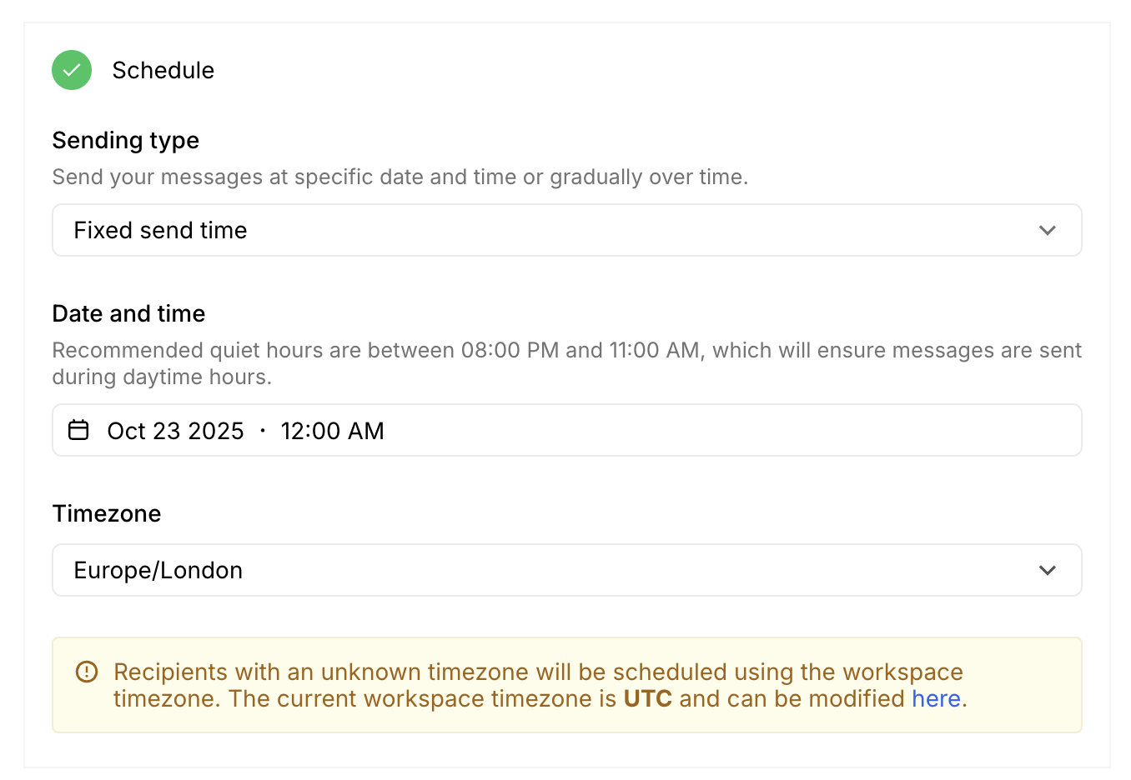Select the Oct 23 2025 date value
The height and width of the screenshot is (780, 1131).
point(175,431)
